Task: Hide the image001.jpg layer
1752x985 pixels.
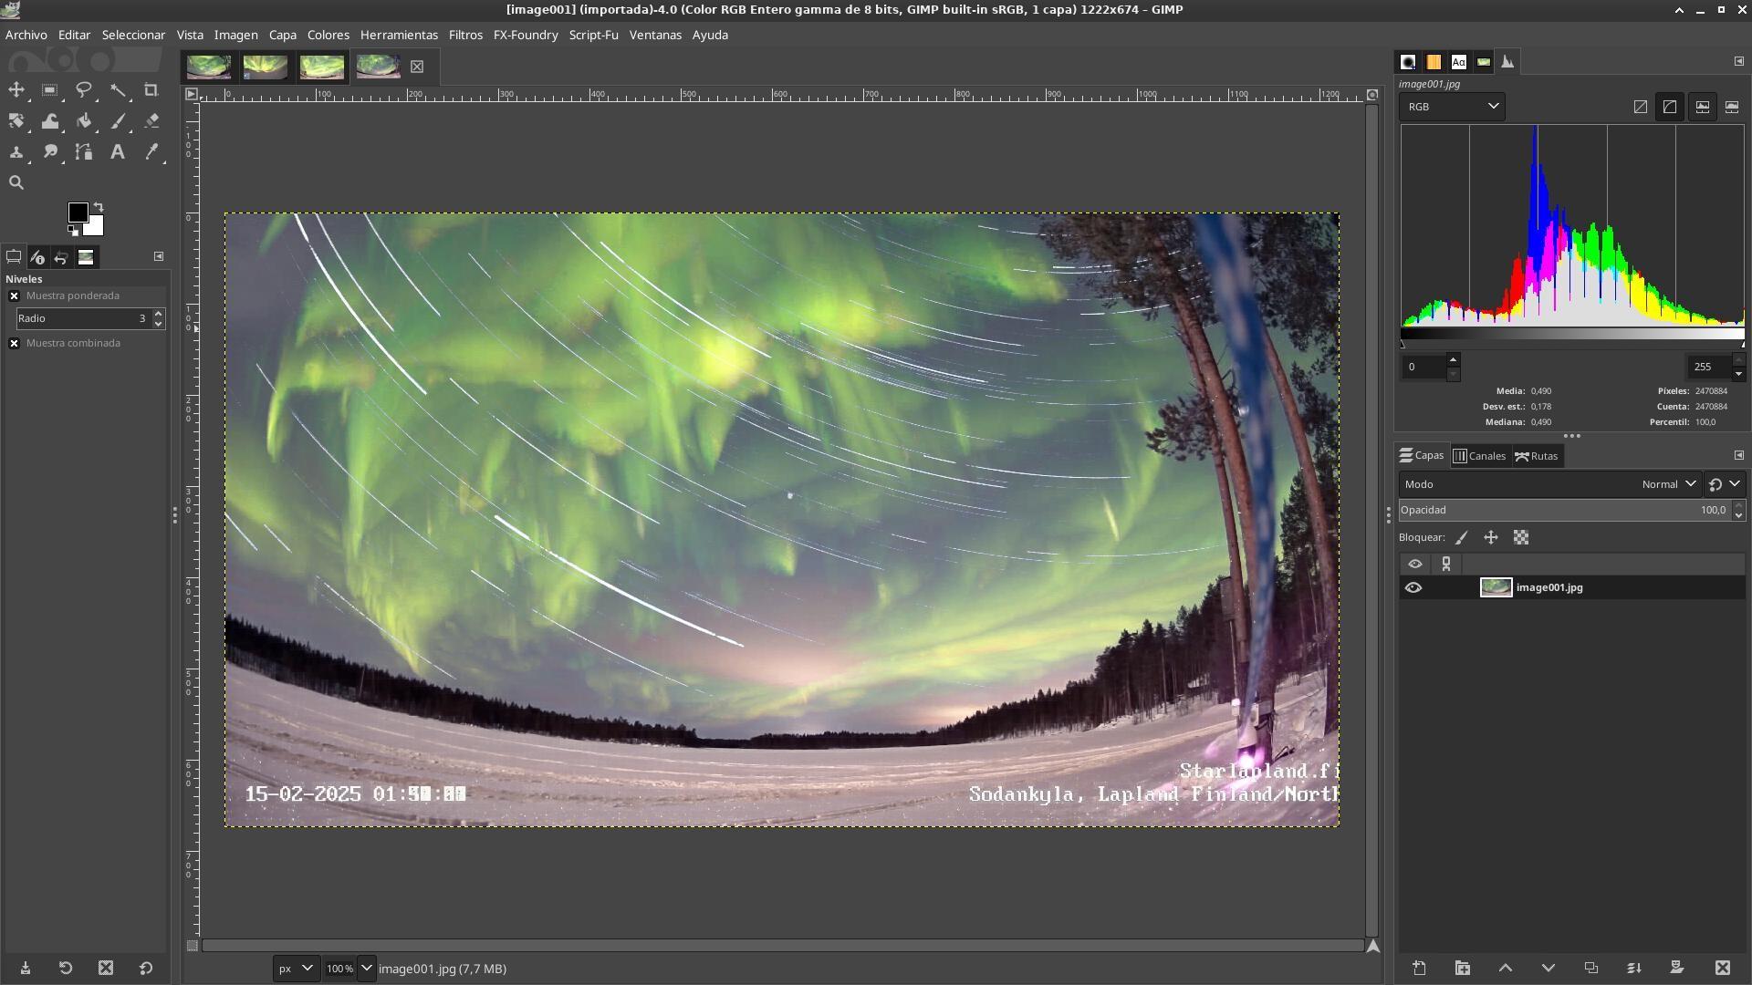Action: pyautogui.click(x=1413, y=587)
